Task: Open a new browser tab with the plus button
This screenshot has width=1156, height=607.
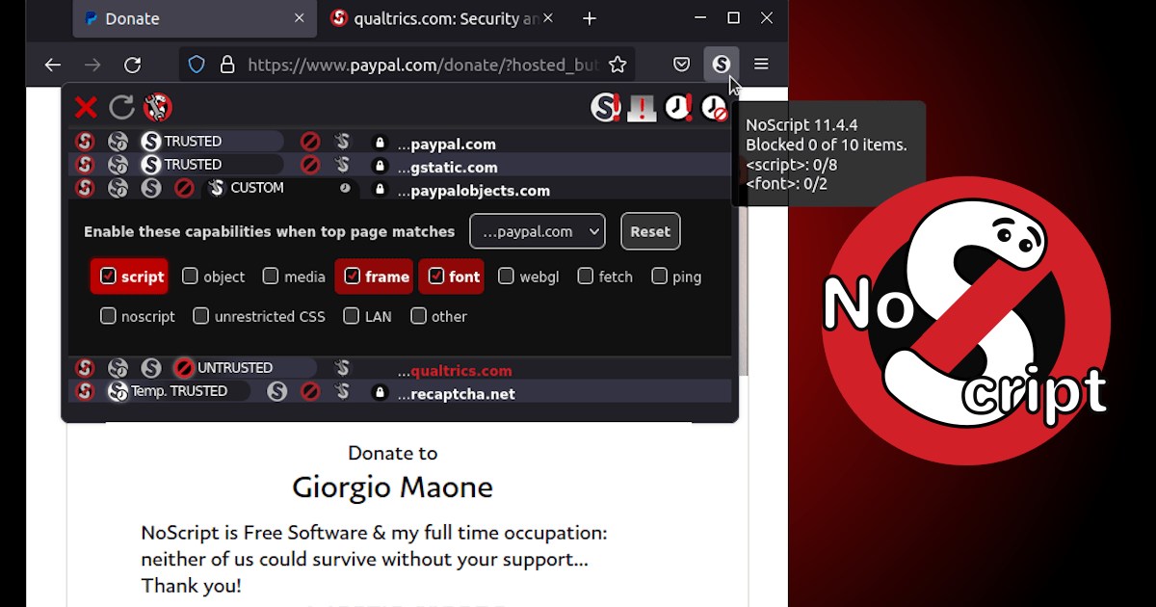Action: coord(589,17)
